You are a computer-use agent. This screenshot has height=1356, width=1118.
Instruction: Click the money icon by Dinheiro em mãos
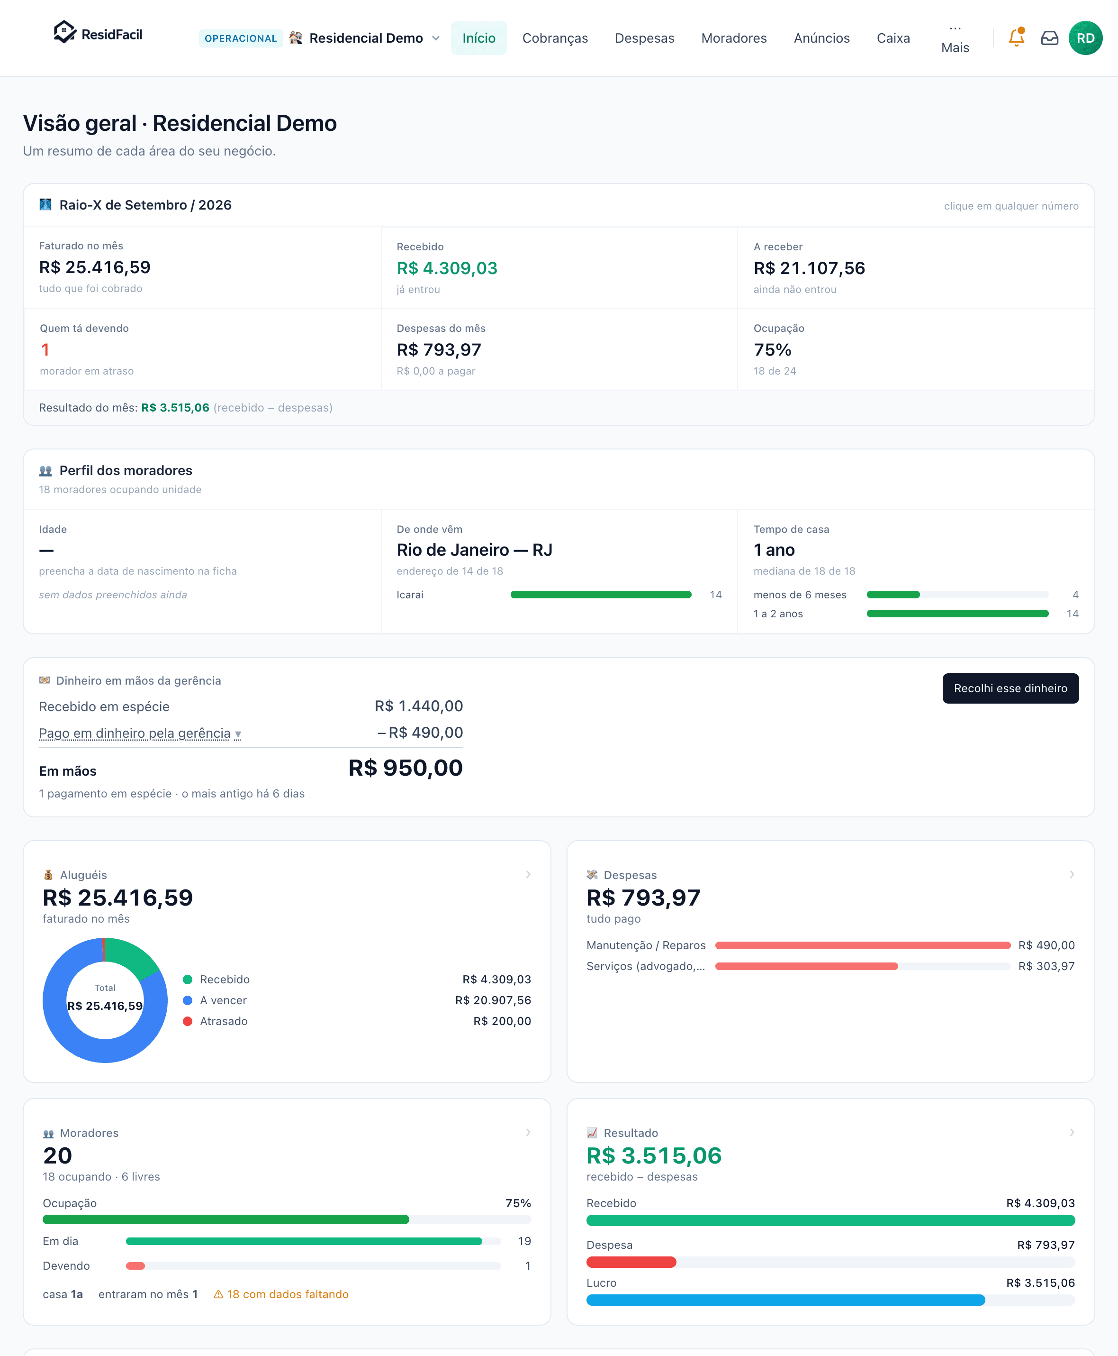[45, 680]
